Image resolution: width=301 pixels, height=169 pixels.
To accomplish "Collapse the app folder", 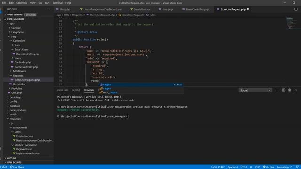I will coord(28,23).
